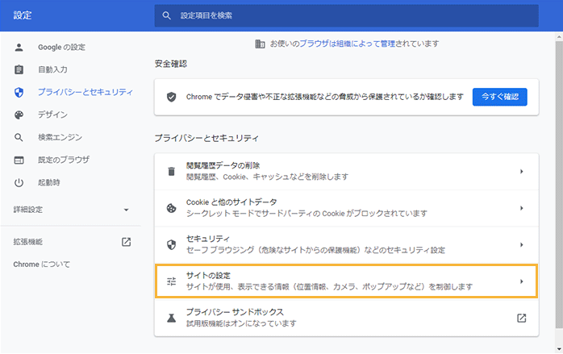Open プライバシー サンドボックス external link icon
Viewport: 563px width, 354px height.
pyautogui.click(x=521, y=318)
